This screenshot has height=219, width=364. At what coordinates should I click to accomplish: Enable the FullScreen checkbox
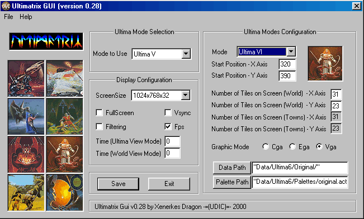[99, 113]
